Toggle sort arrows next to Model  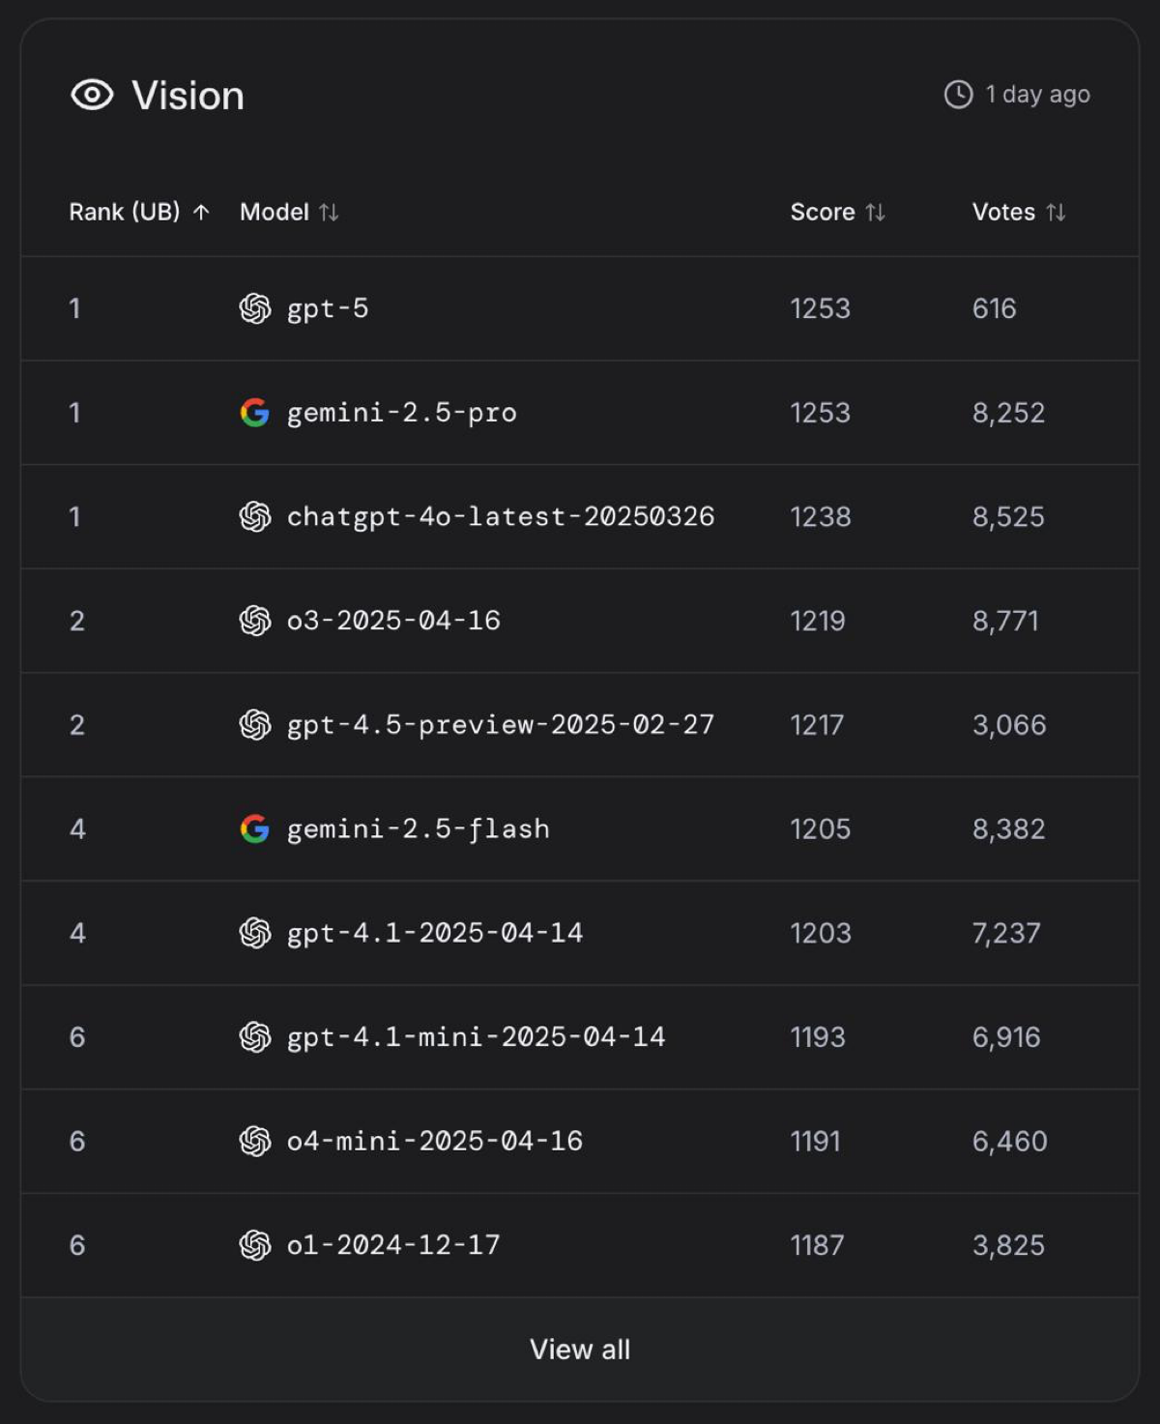[x=329, y=212]
